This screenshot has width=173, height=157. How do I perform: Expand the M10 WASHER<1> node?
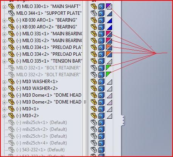point(4,82)
